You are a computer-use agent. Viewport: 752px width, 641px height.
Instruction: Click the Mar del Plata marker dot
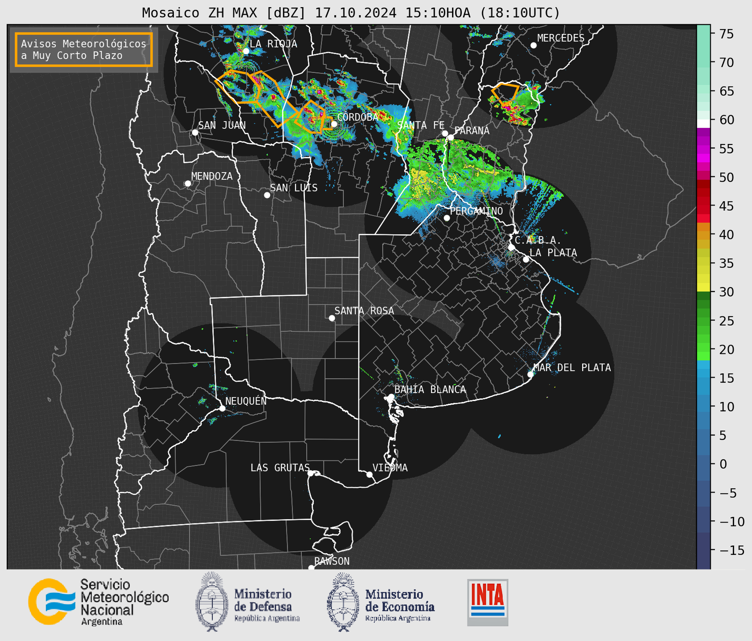coord(530,374)
